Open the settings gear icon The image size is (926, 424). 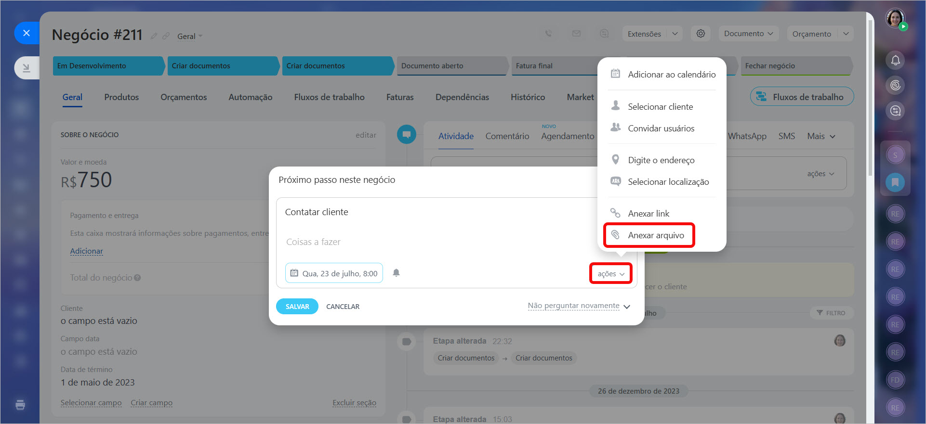pyautogui.click(x=701, y=34)
